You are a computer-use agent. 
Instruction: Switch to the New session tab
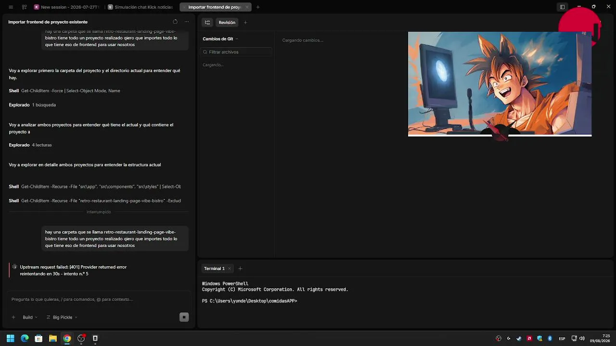(x=66, y=7)
